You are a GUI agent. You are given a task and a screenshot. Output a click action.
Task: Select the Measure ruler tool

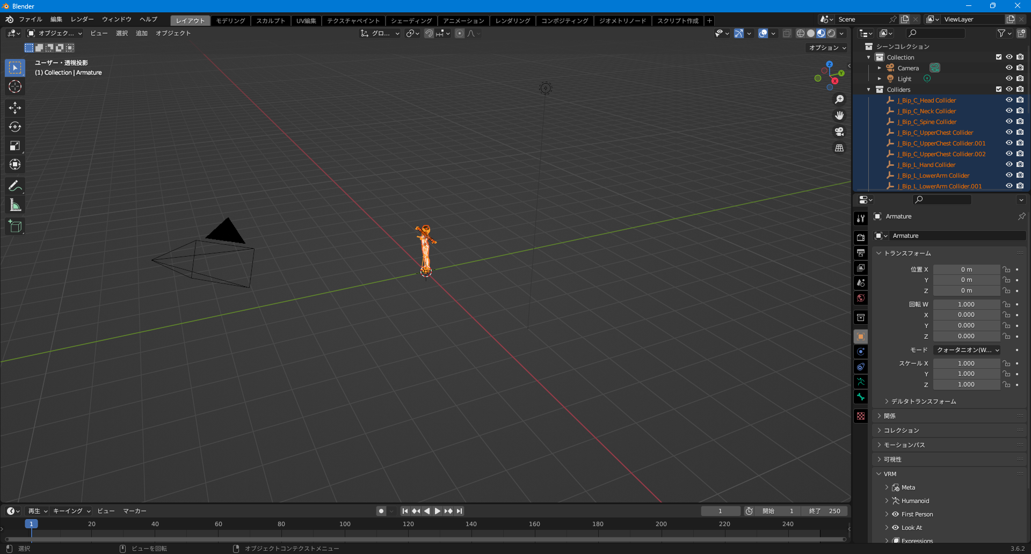coord(15,205)
